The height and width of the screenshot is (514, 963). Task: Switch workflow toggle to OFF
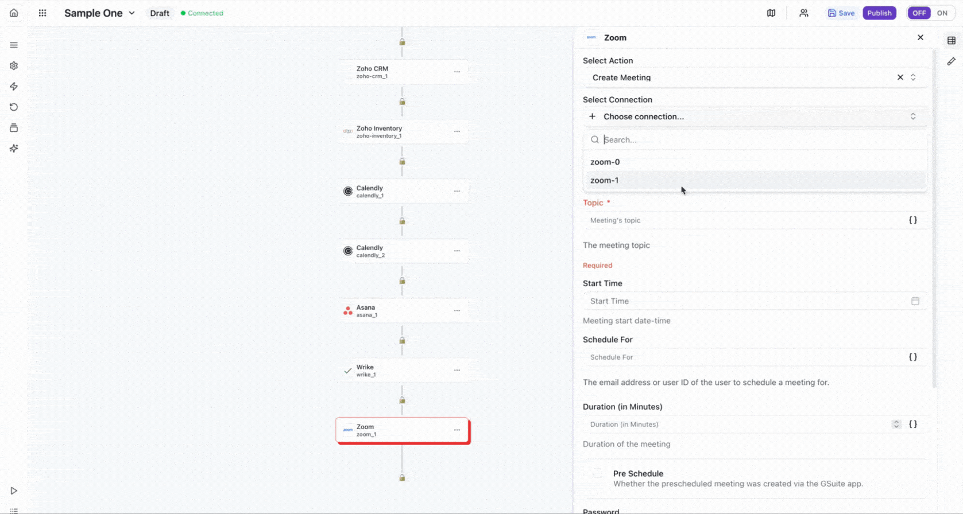(x=919, y=13)
